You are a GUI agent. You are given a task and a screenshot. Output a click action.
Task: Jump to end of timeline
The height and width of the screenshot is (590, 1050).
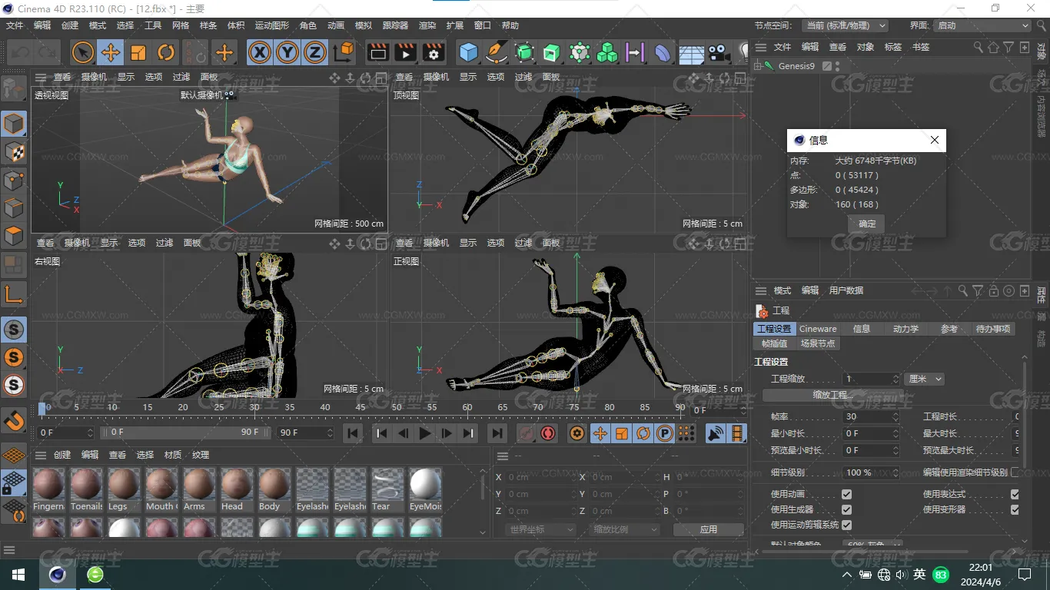pyautogui.click(x=497, y=433)
